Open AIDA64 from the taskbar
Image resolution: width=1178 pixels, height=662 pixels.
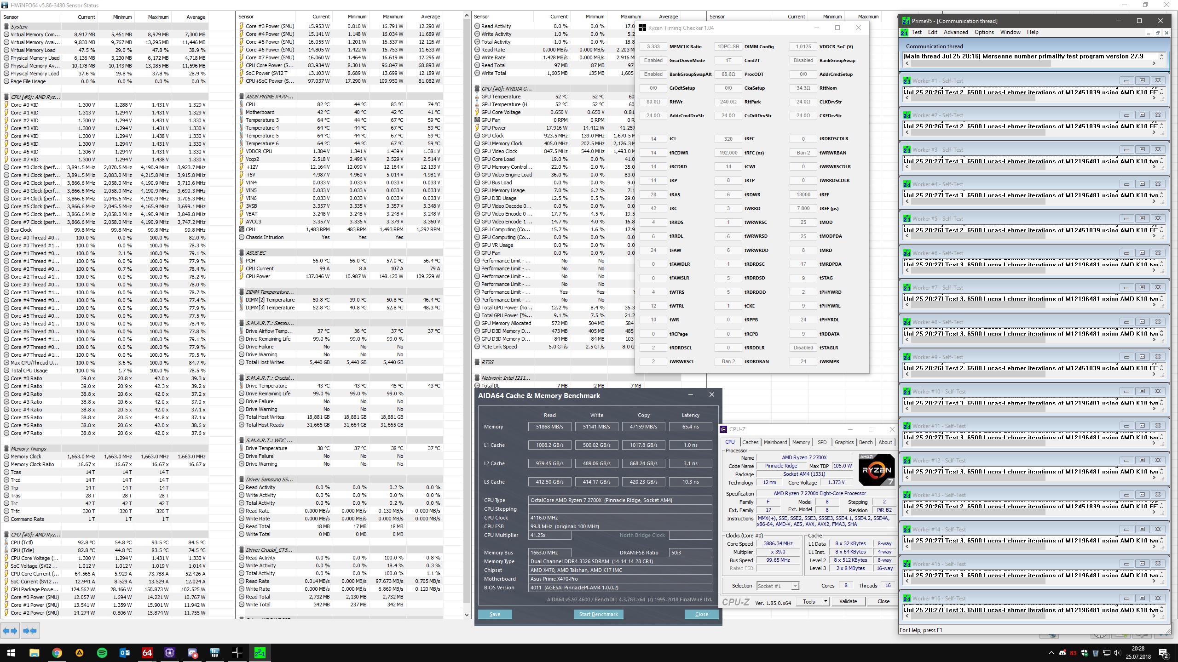coord(147,652)
